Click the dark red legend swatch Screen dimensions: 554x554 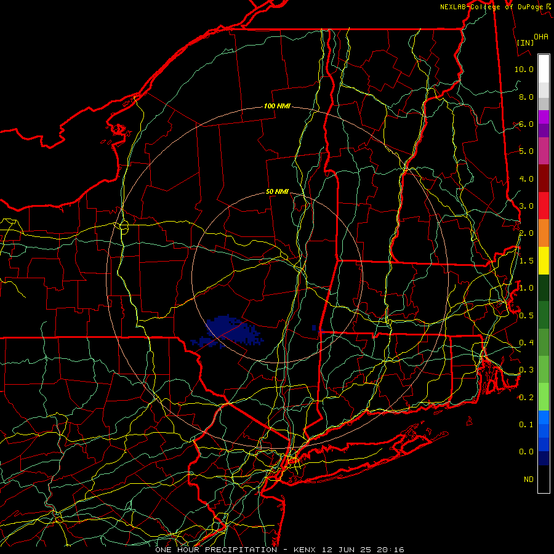pos(544,179)
